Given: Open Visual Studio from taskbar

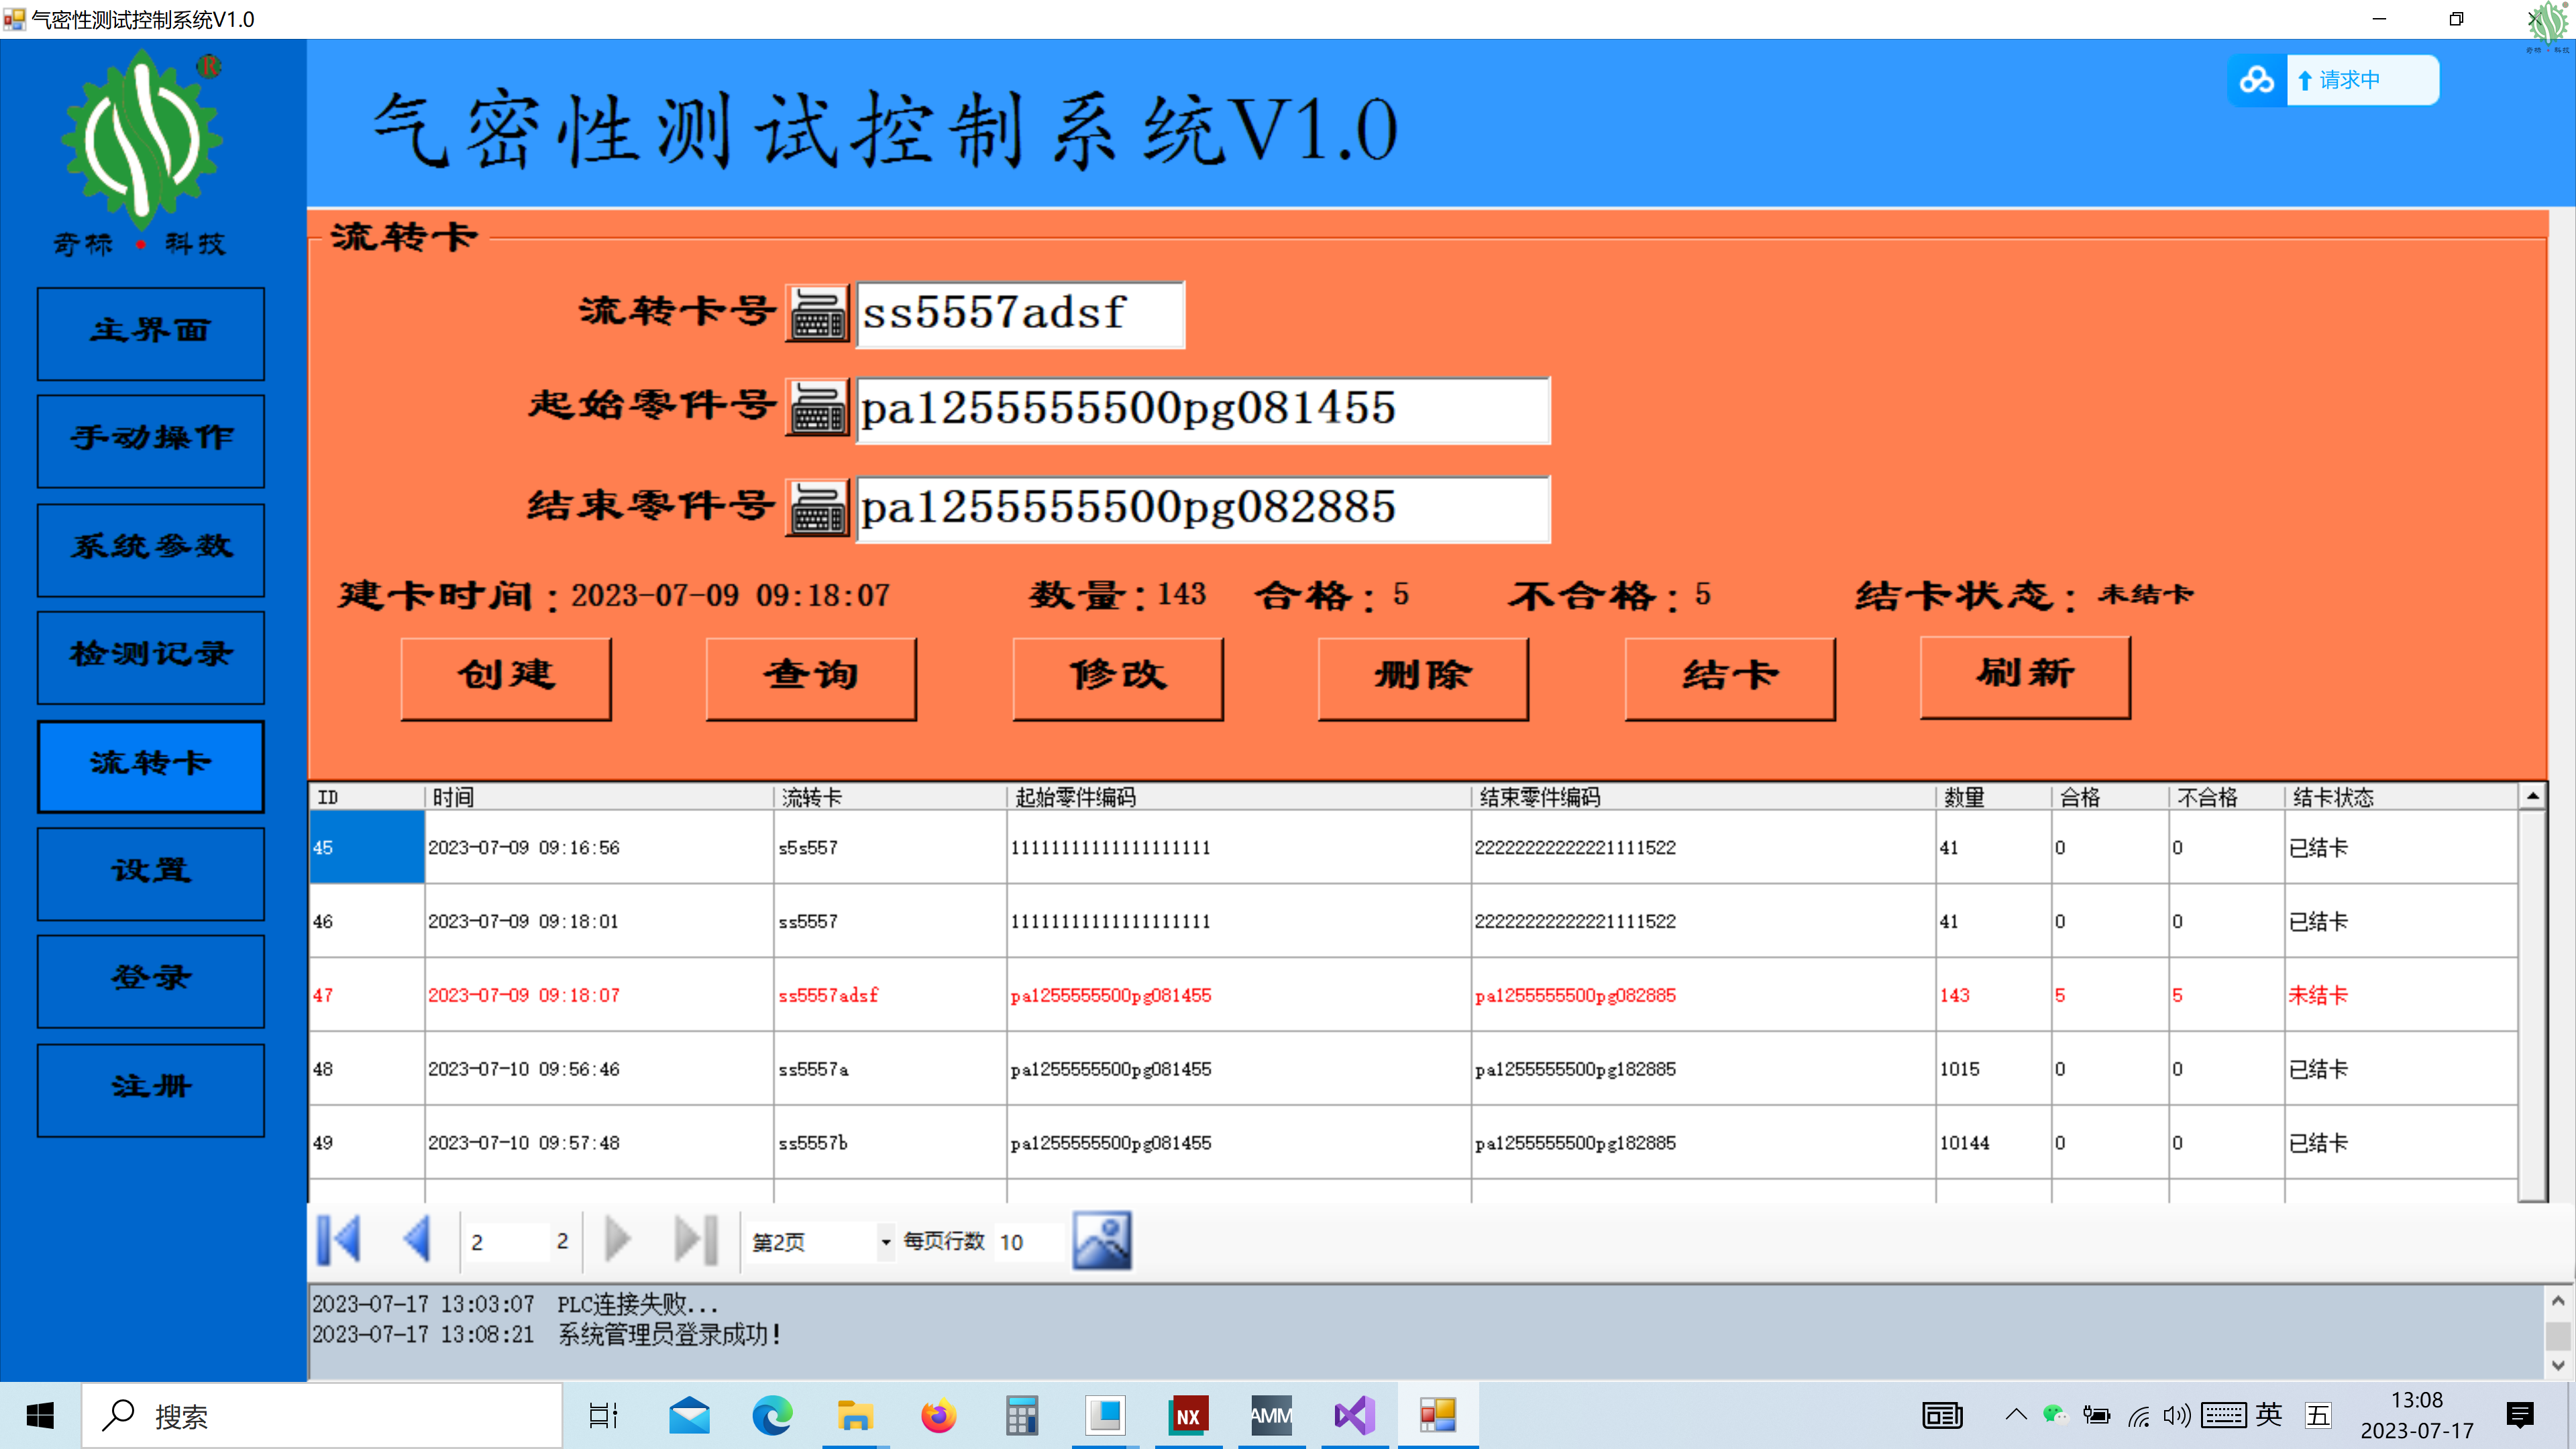Looking at the screenshot, I should [x=1354, y=1415].
